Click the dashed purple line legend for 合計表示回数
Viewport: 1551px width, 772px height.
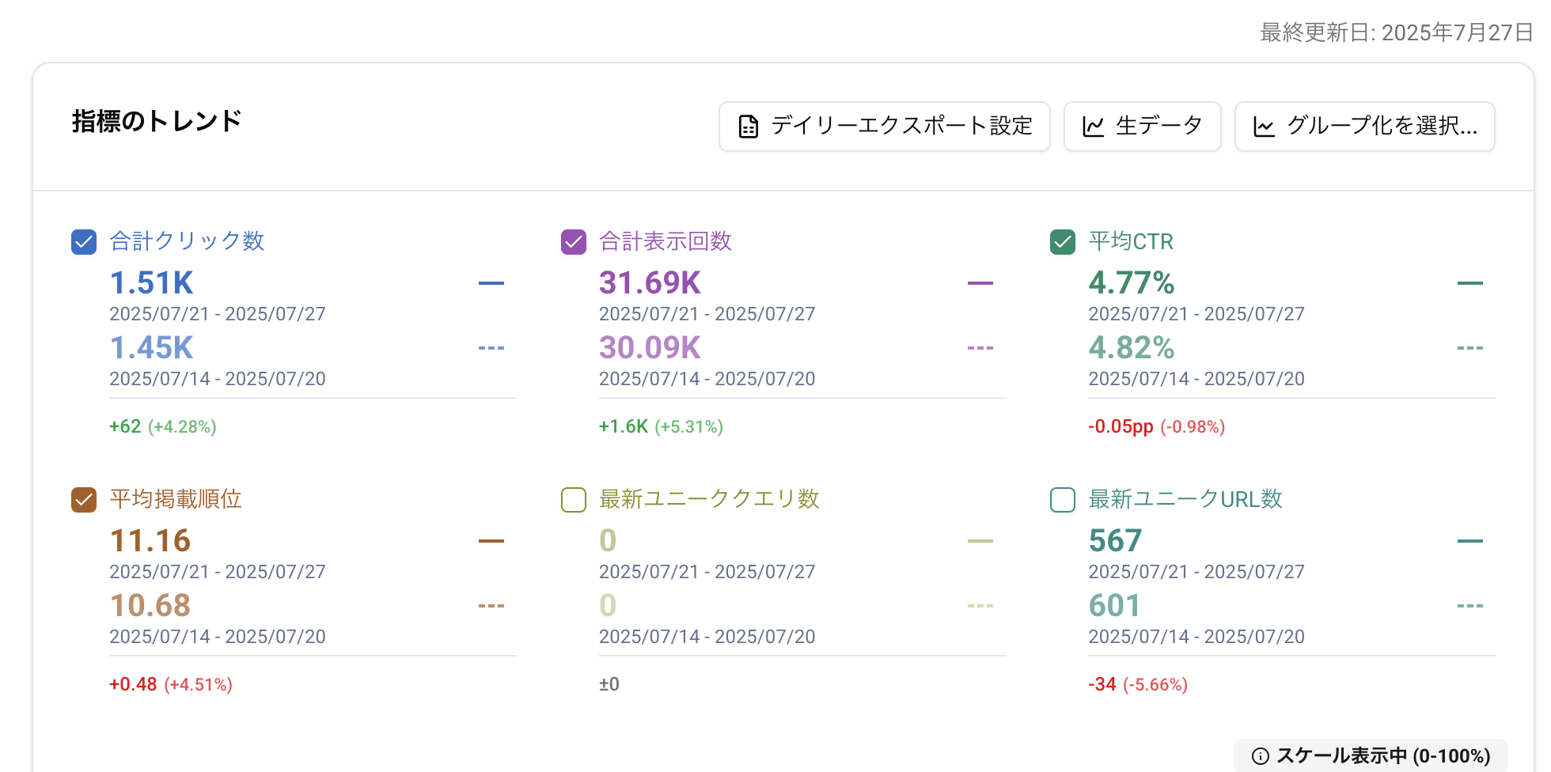(980, 347)
